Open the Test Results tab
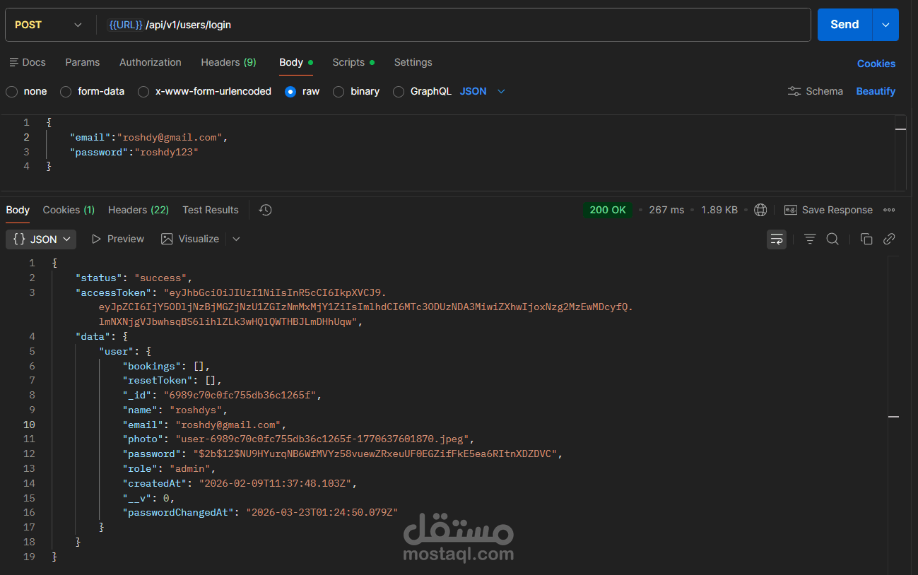 [211, 210]
